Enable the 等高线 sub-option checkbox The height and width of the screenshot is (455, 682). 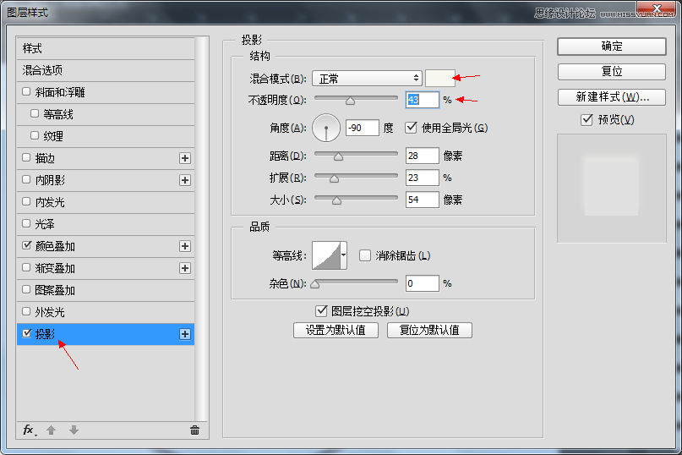click(x=35, y=113)
